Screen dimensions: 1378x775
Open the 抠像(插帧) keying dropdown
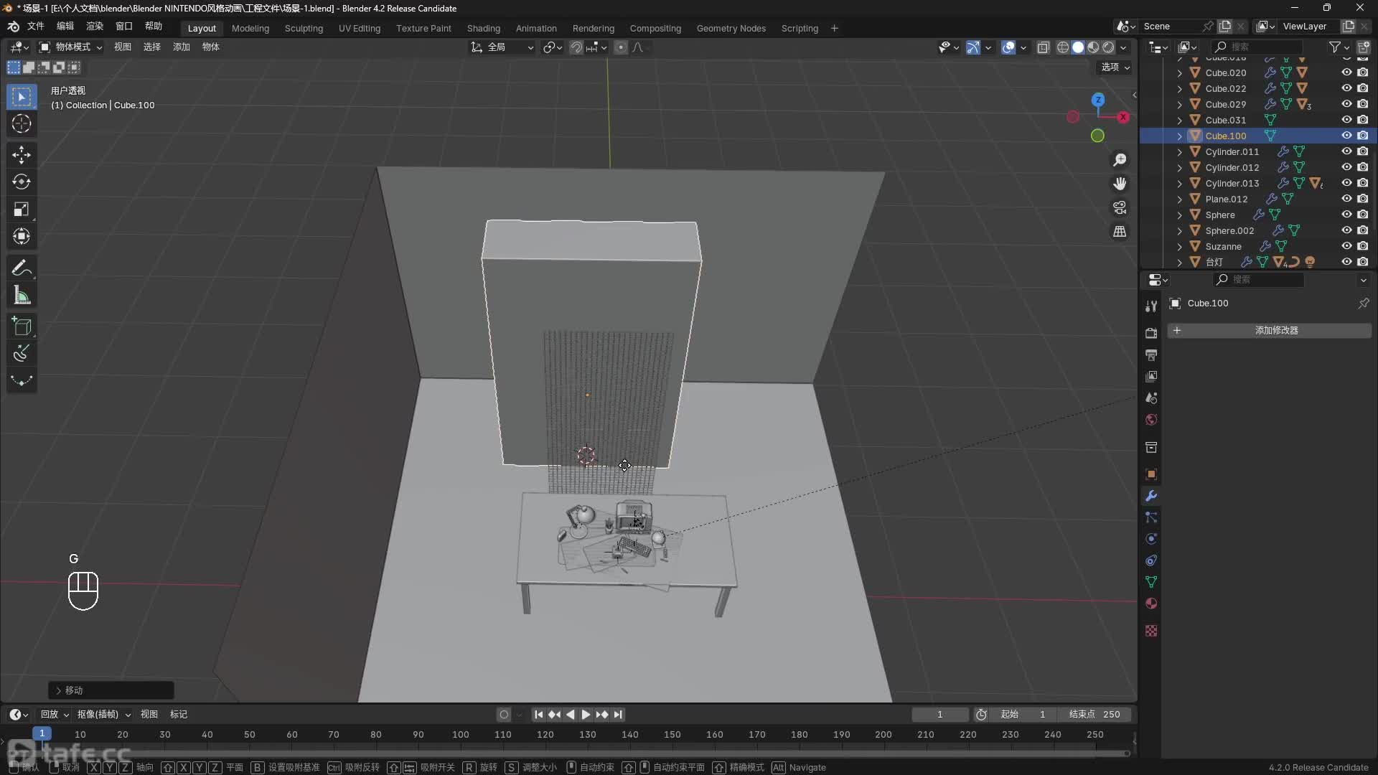(x=103, y=715)
